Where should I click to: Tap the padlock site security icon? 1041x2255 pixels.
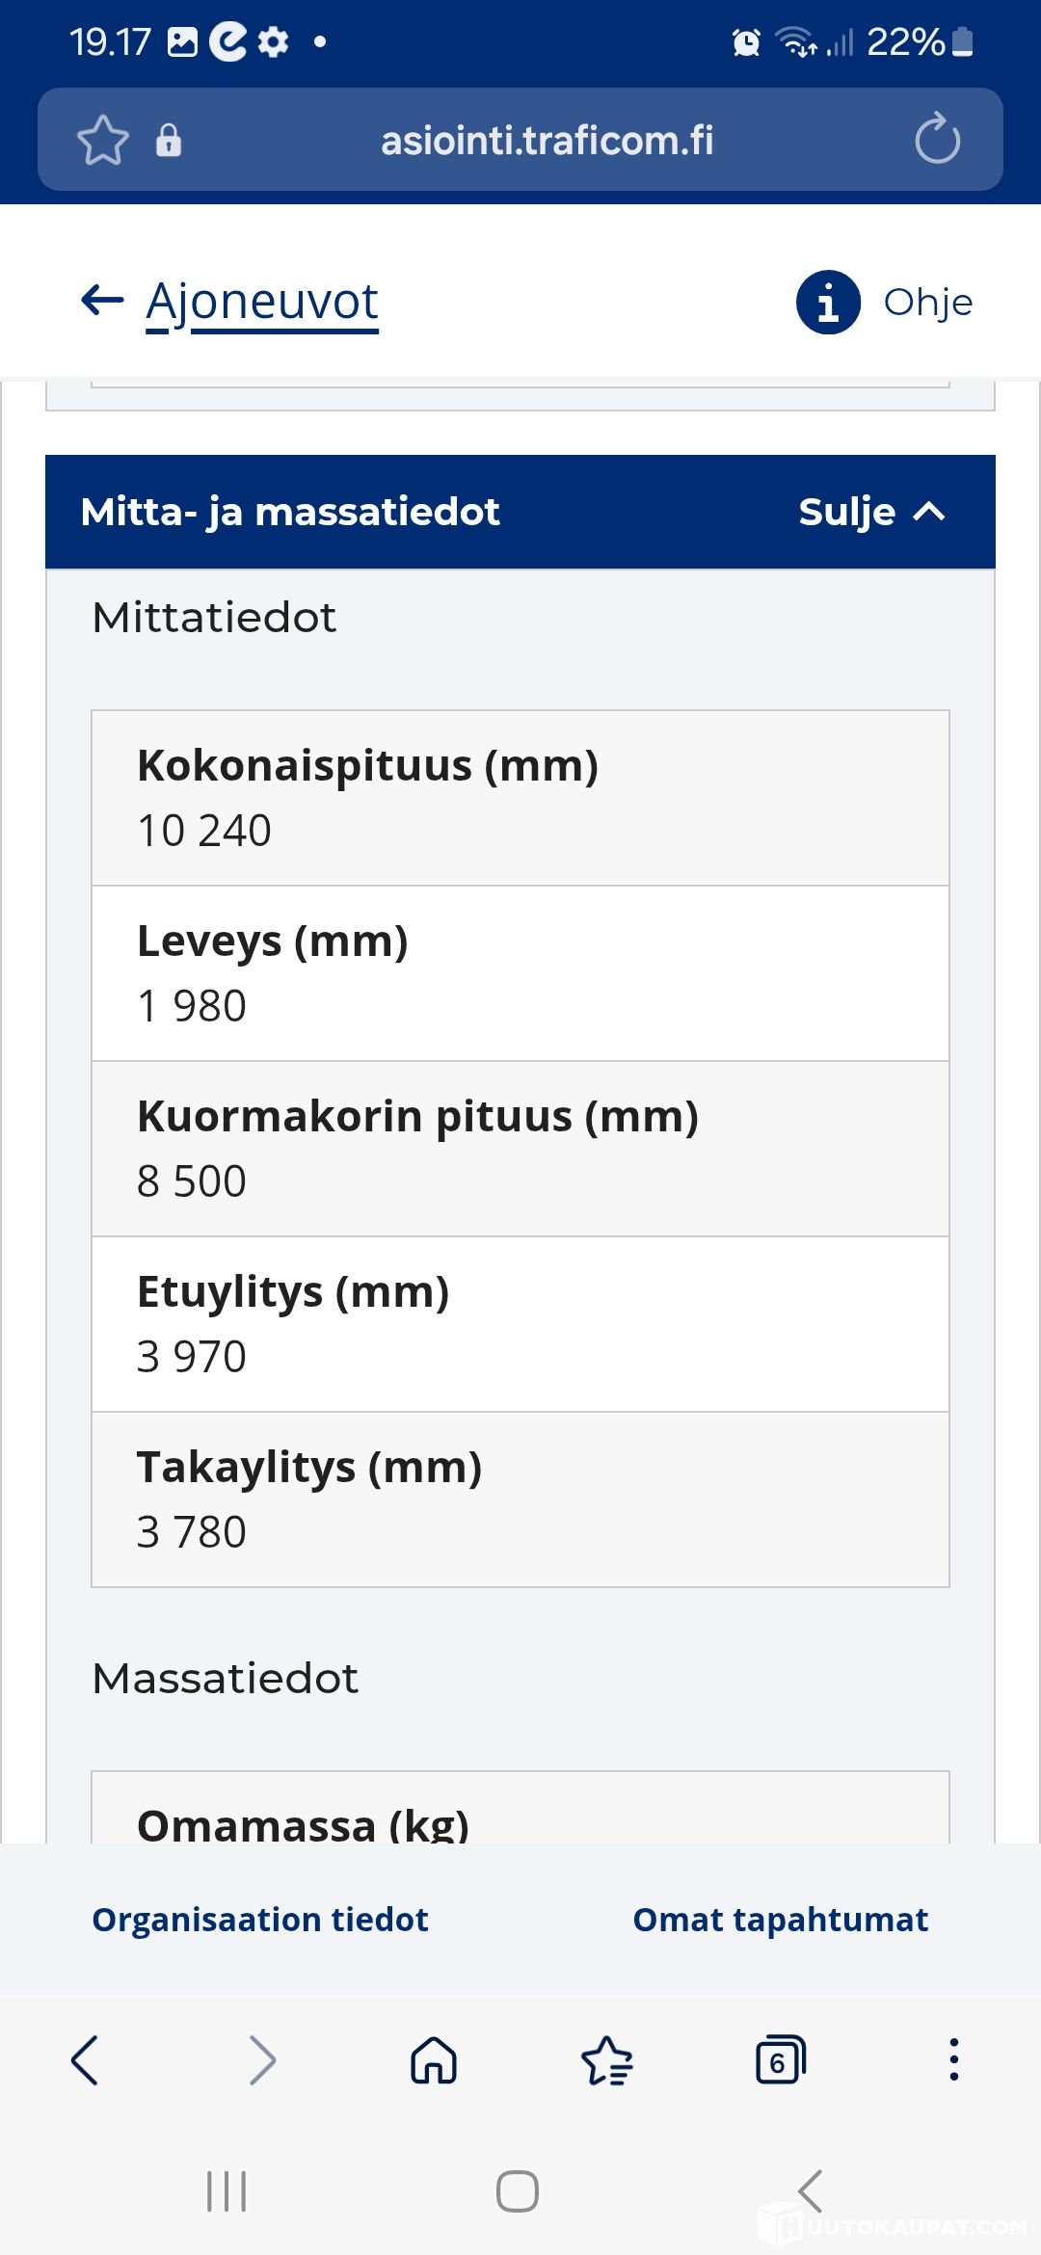coord(169,141)
